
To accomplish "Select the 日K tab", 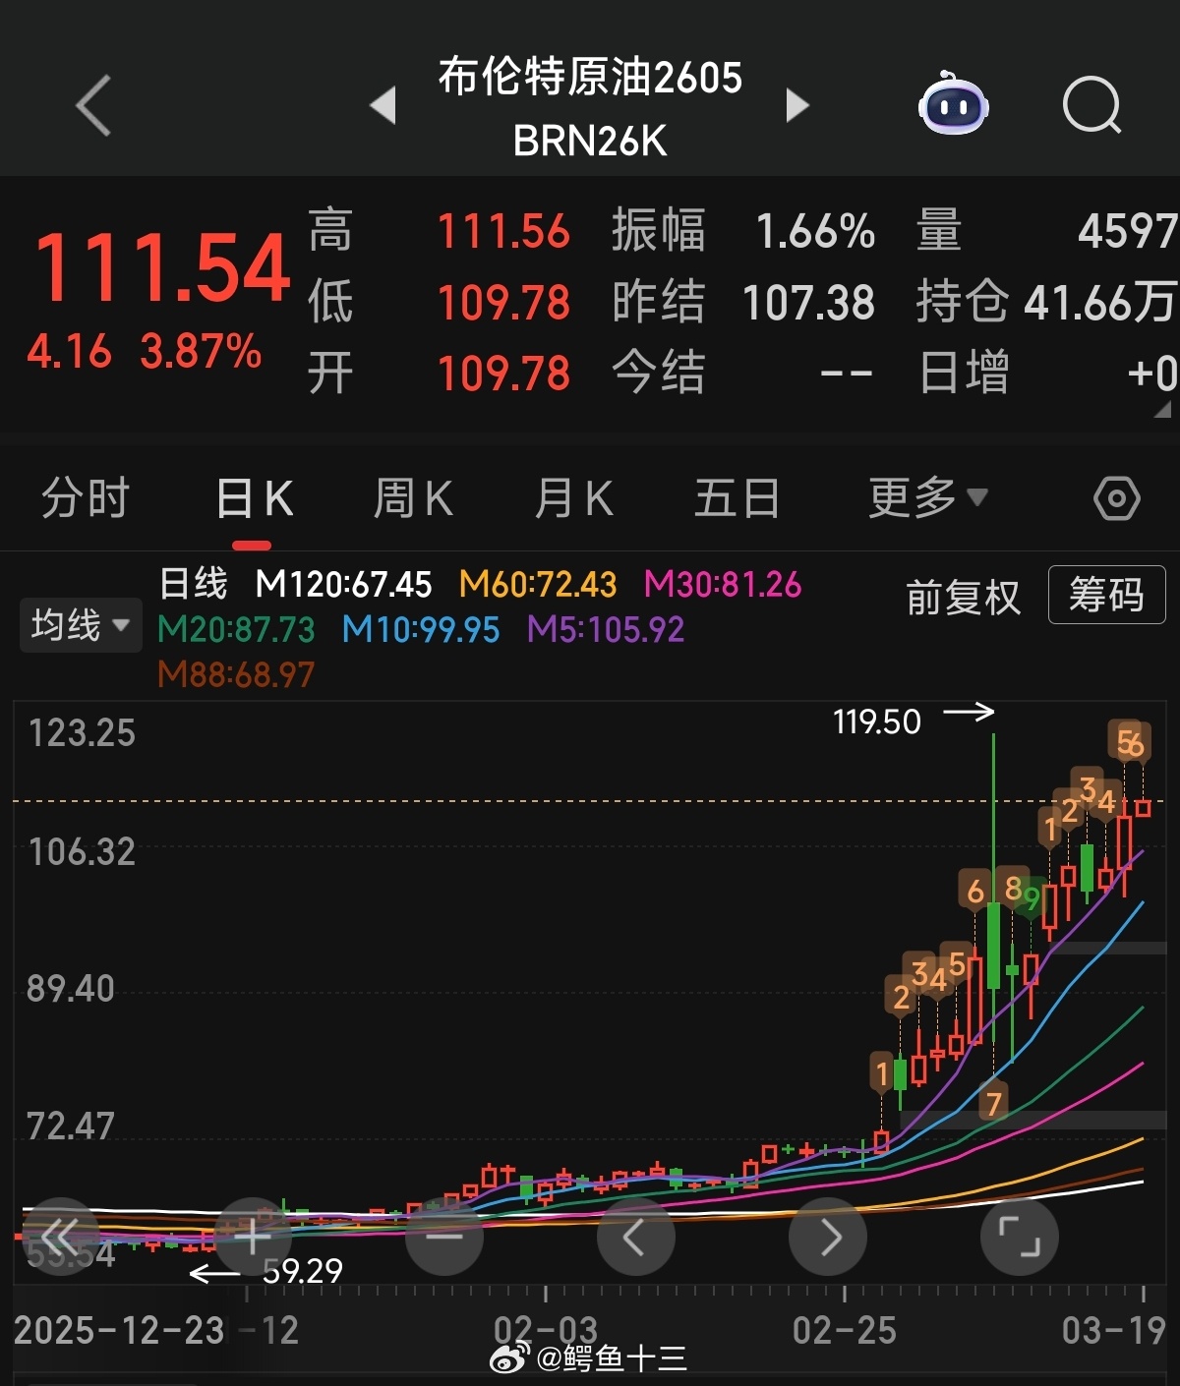I will point(254,498).
